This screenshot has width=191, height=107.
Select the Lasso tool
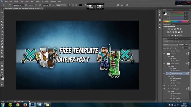point(2,19)
